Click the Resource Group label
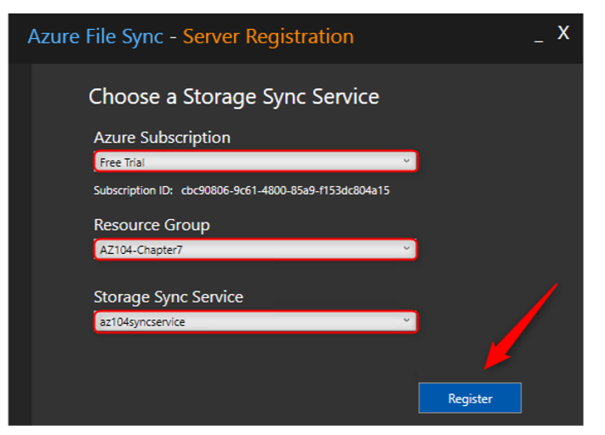605x435 pixels. coord(151,225)
